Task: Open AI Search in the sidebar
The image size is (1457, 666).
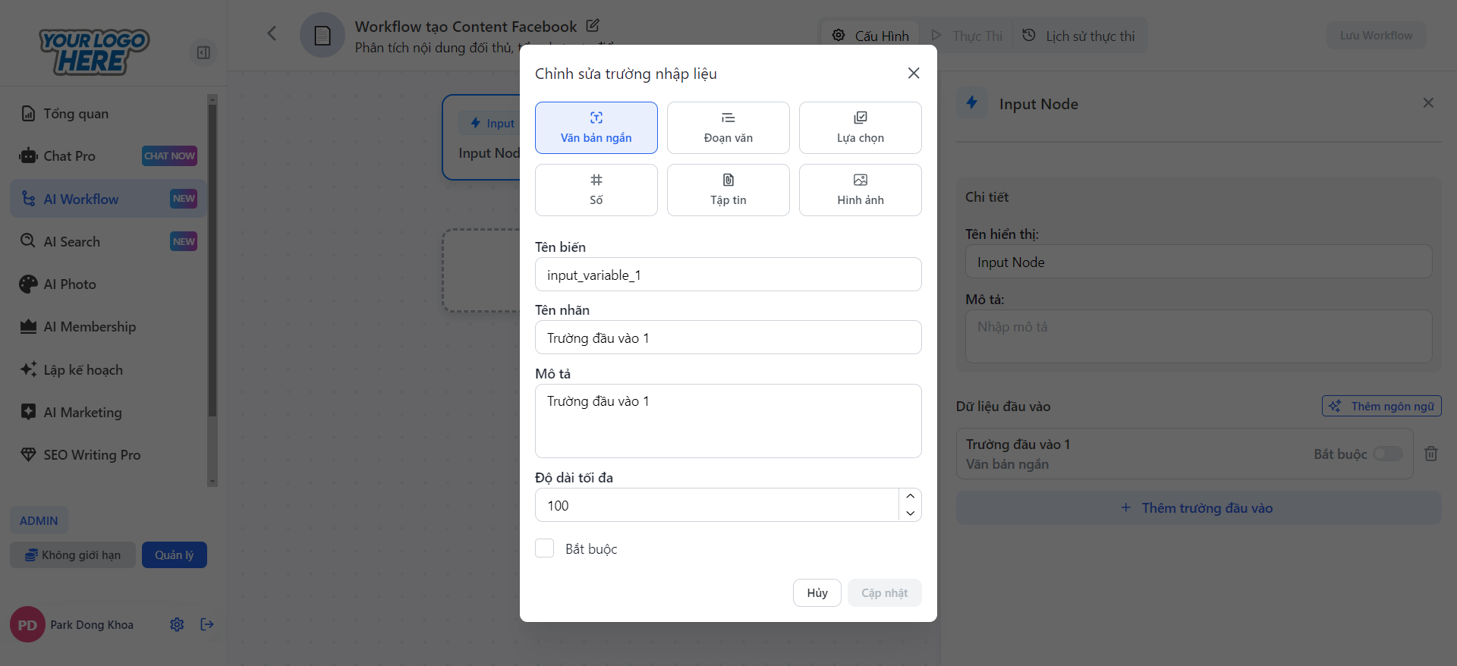Action: coord(71,241)
